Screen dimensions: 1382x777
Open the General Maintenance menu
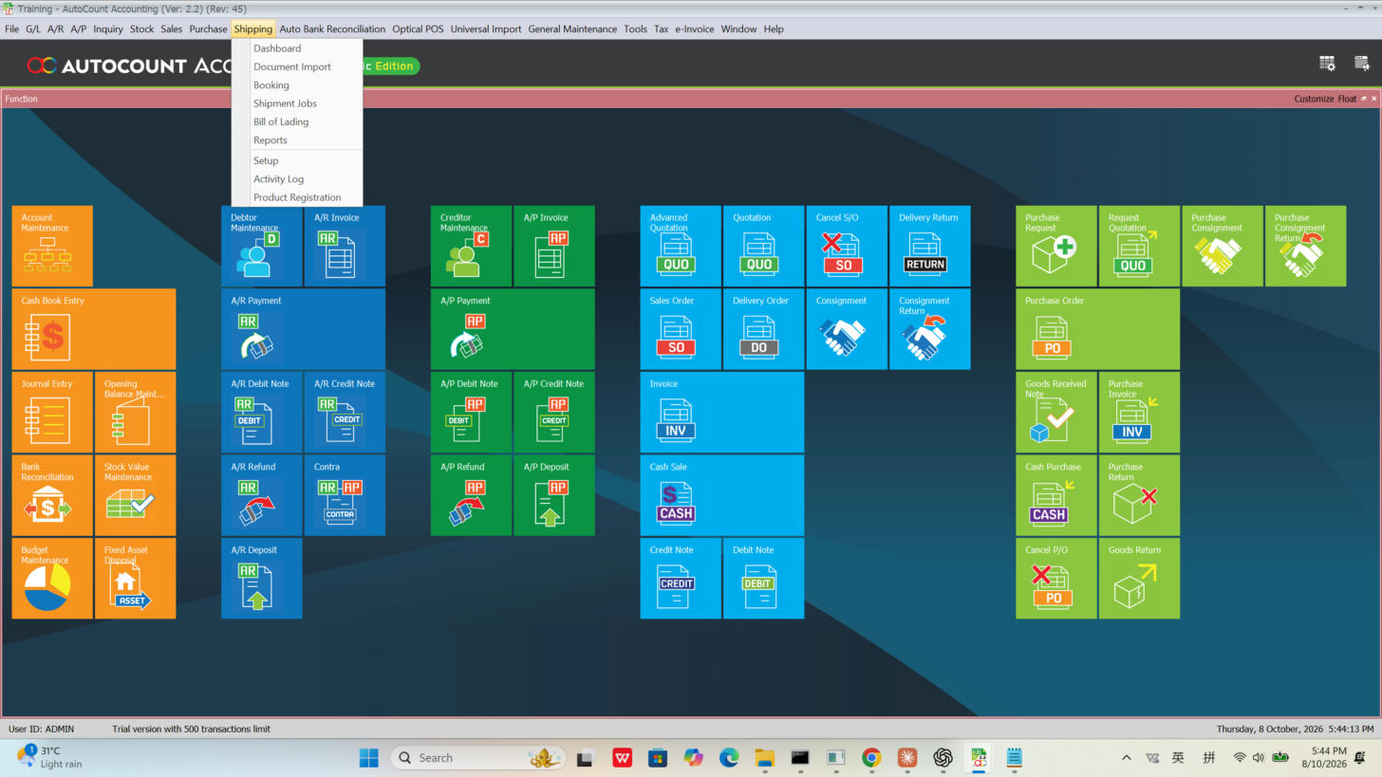572,28
